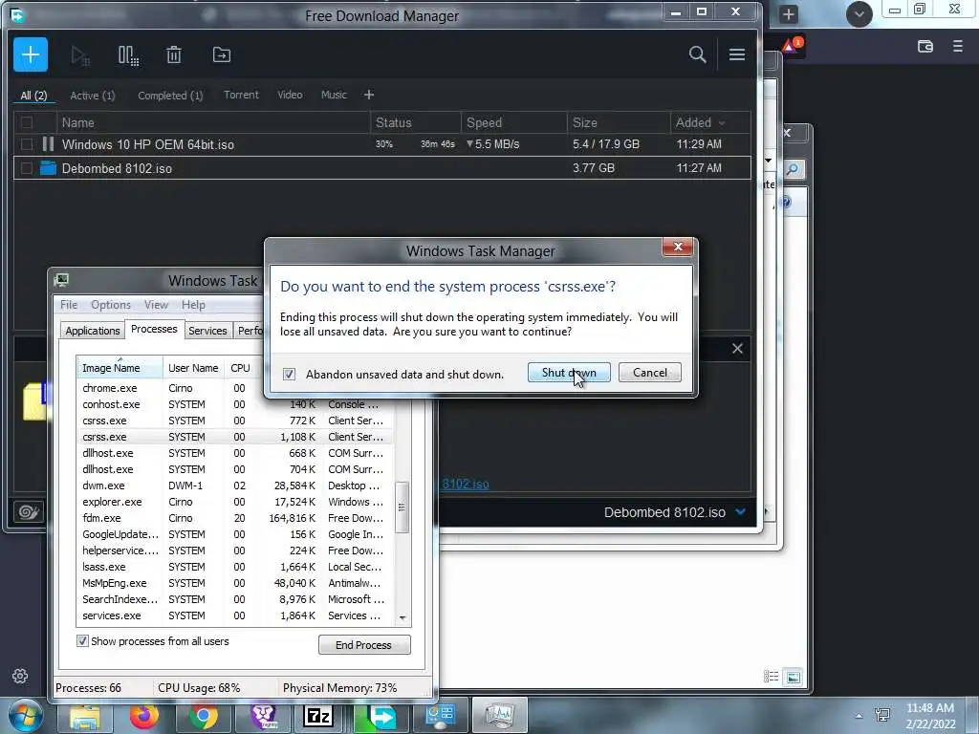
Task: Click the add new download plus button
Action: click(31, 54)
